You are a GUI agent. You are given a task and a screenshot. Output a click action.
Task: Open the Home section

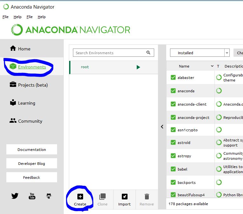tap(32, 49)
